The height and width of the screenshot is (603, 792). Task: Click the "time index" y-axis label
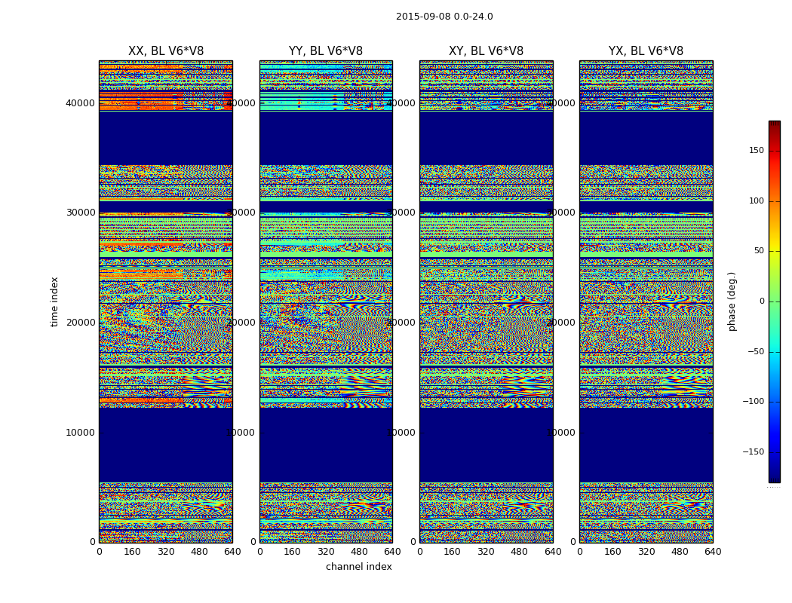click(x=54, y=301)
